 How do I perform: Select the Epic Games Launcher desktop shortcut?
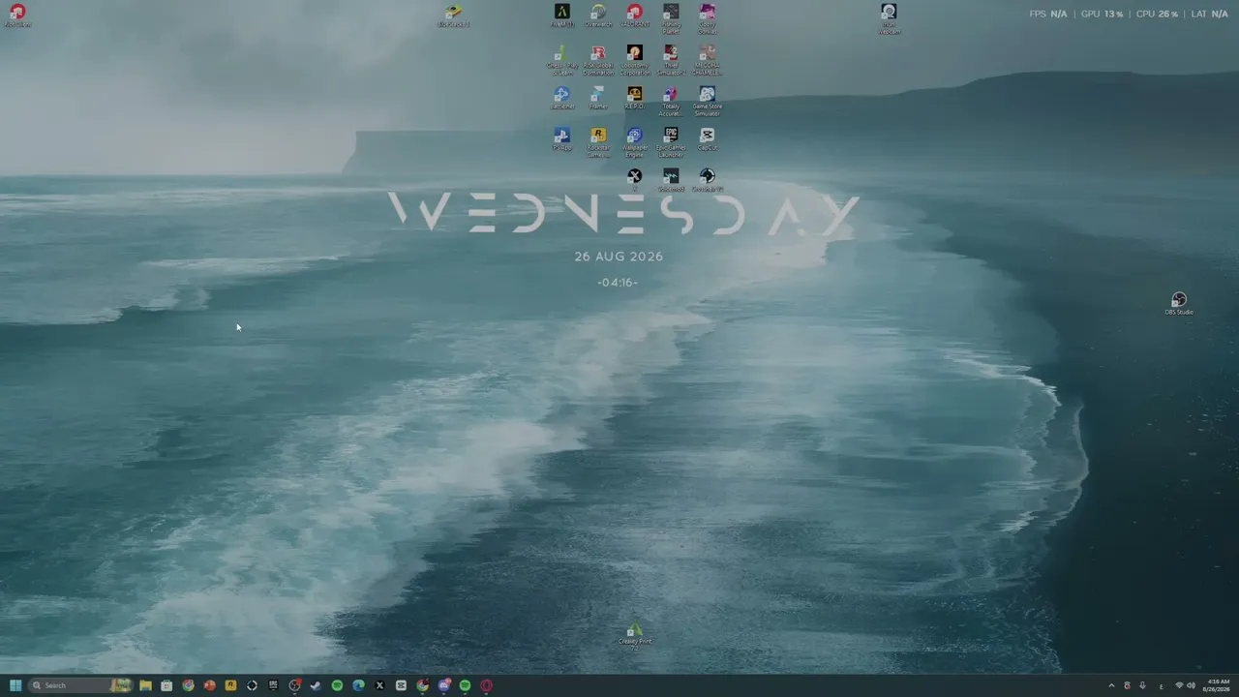pyautogui.click(x=671, y=142)
